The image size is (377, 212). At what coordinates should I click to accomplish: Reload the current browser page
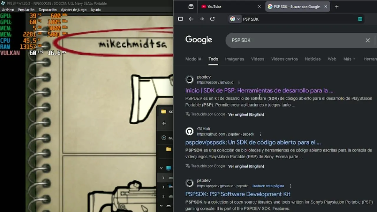click(212, 19)
